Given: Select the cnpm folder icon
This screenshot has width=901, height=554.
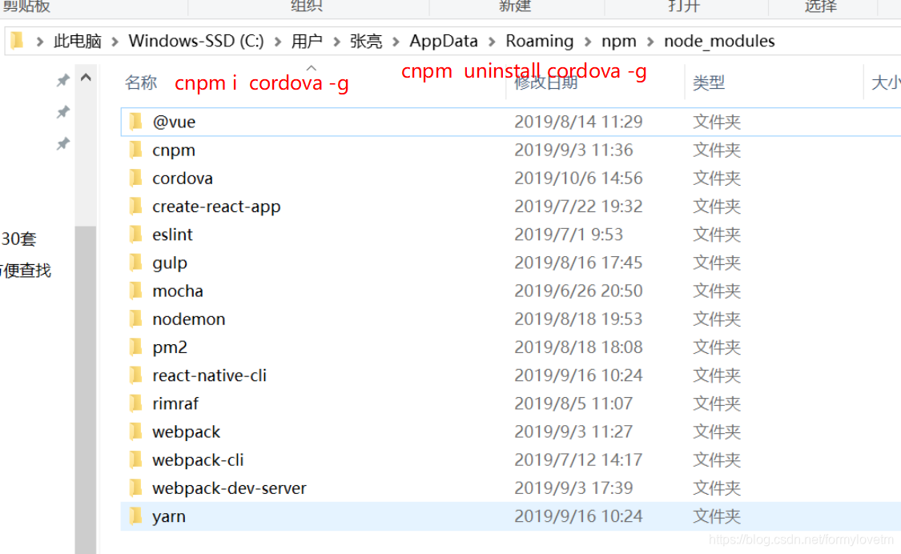Looking at the screenshot, I should coord(136,150).
